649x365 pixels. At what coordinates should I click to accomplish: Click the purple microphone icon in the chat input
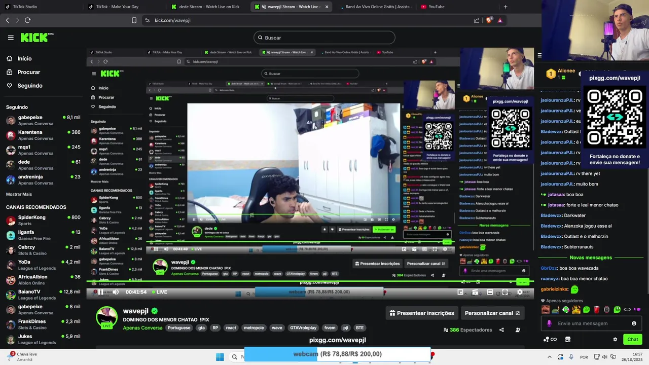[549, 323]
